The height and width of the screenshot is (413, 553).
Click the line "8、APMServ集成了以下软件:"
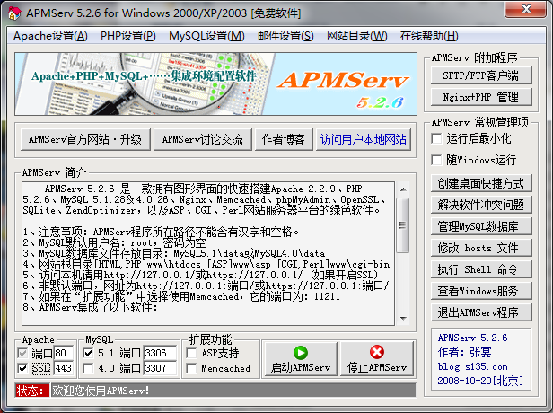click(91, 308)
